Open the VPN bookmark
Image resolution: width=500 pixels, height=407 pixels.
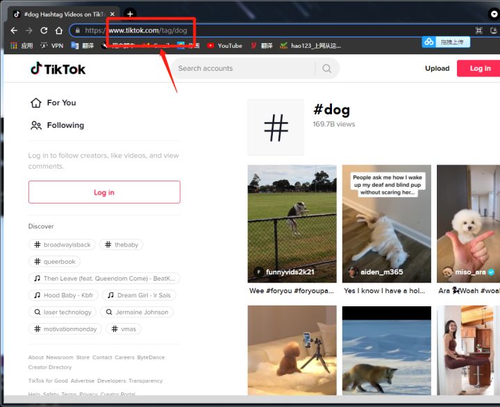click(x=51, y=46)
